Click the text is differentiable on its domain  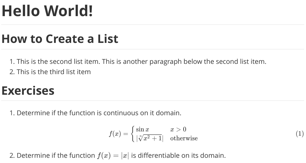click(x=178, y=155)
